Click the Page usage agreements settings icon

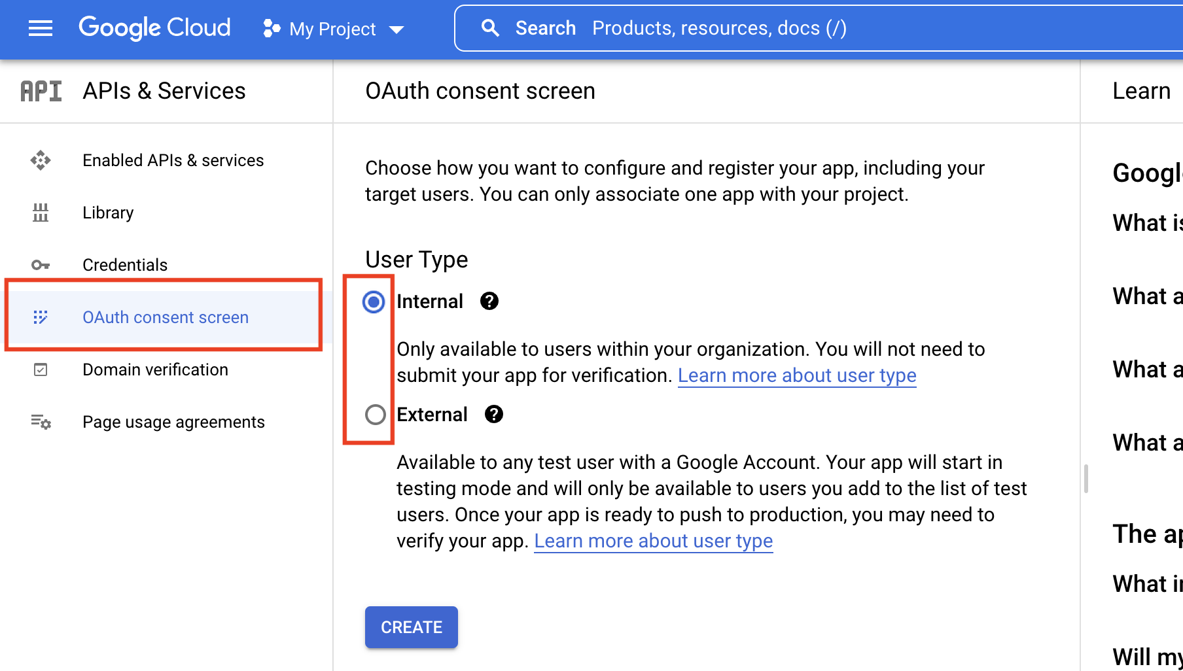coord(41,422)
